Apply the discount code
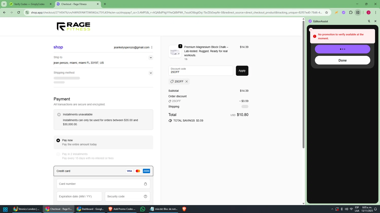380x213 pixels. click(242, 71)
